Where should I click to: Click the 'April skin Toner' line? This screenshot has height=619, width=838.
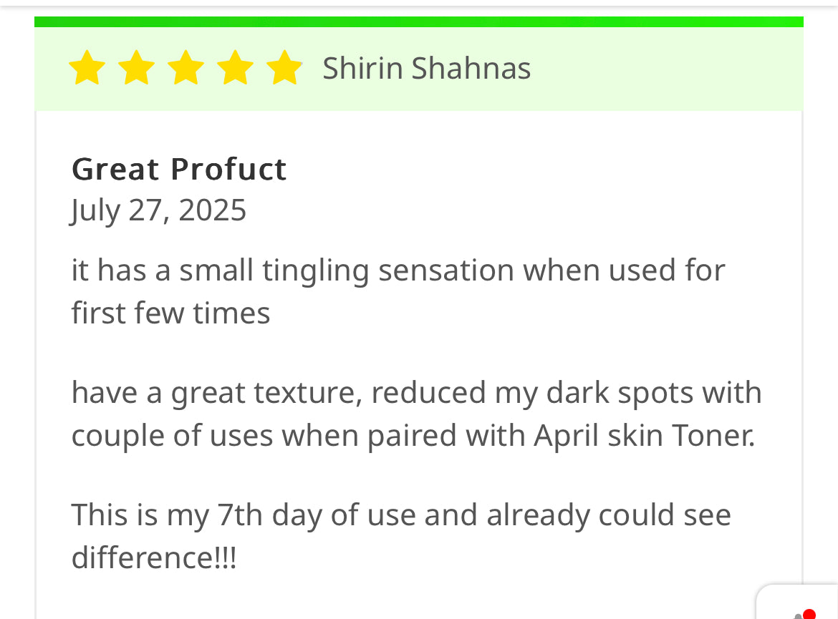pyautogui.click(x=413, y=435)
